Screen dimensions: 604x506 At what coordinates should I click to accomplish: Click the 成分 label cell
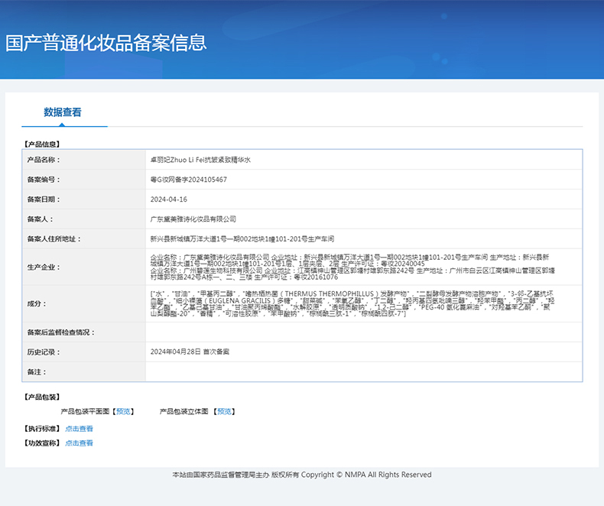click(x=84, y=303)
